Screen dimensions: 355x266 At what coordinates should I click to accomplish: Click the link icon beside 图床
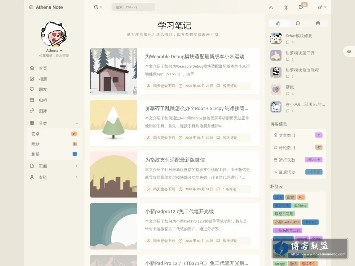32,111
